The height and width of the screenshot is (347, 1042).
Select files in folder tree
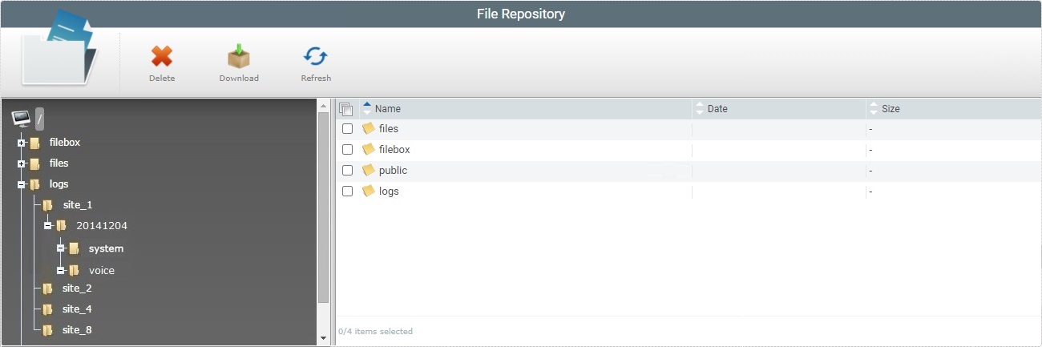click(59, 163)
